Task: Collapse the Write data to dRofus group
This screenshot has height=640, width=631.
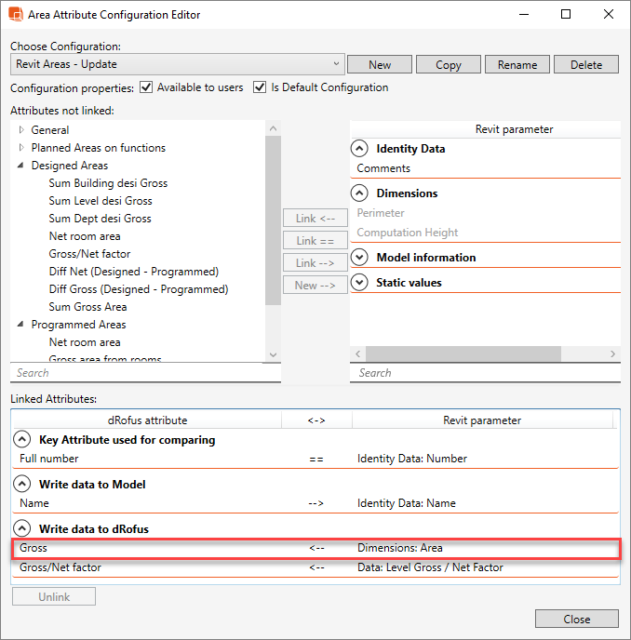Action: pyautogui.click(x=22, y=529)
